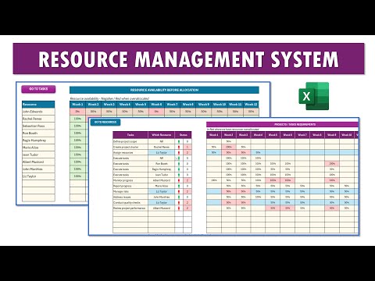Select Jean Tudor in the Resource list
375x281 pixels.
pyautogui.click(x=38, y=155)
